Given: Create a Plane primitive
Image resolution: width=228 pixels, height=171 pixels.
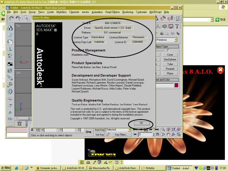Looking at the screenshot, I should (170, 73).
